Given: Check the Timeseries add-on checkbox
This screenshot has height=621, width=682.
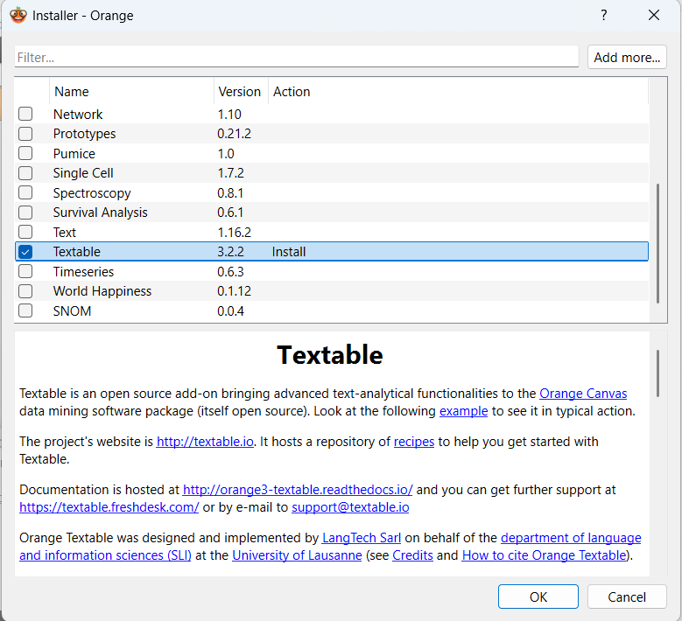Looking at the screenshot, I should [x=25, y=271].
